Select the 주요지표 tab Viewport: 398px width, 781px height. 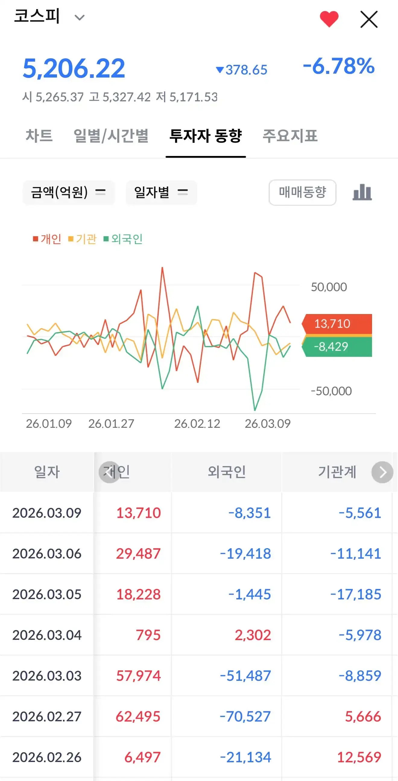290,135
